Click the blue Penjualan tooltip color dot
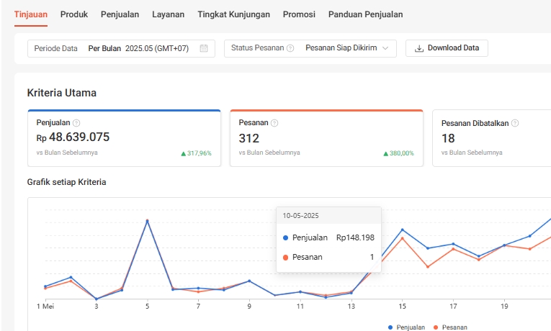 click(x=286, y=237)
